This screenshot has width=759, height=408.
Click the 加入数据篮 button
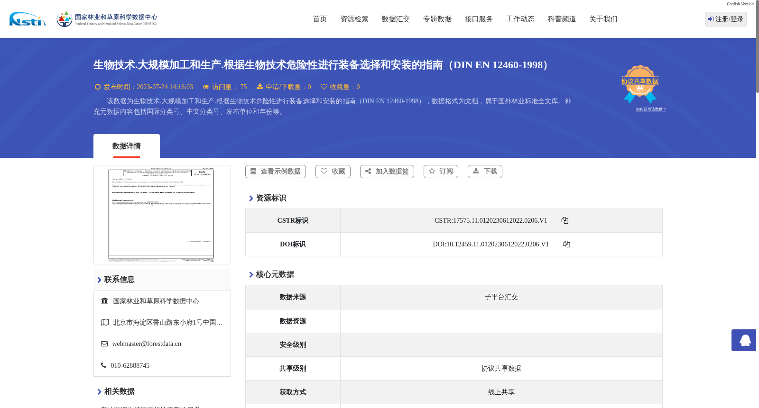coord(387,172)
